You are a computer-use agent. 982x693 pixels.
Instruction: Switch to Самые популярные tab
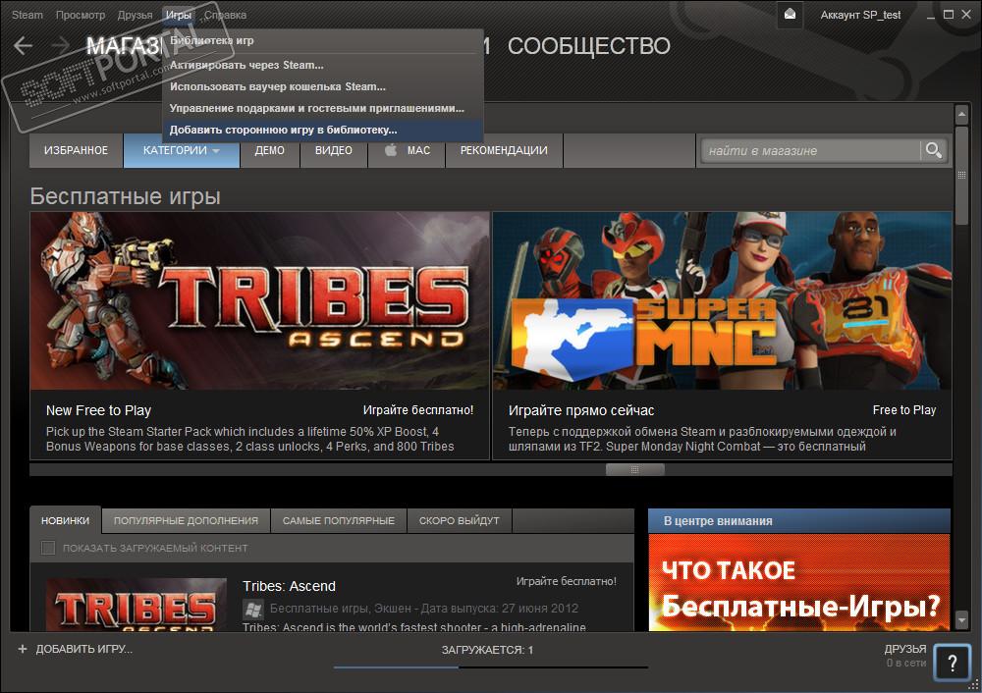coord(339,521)
